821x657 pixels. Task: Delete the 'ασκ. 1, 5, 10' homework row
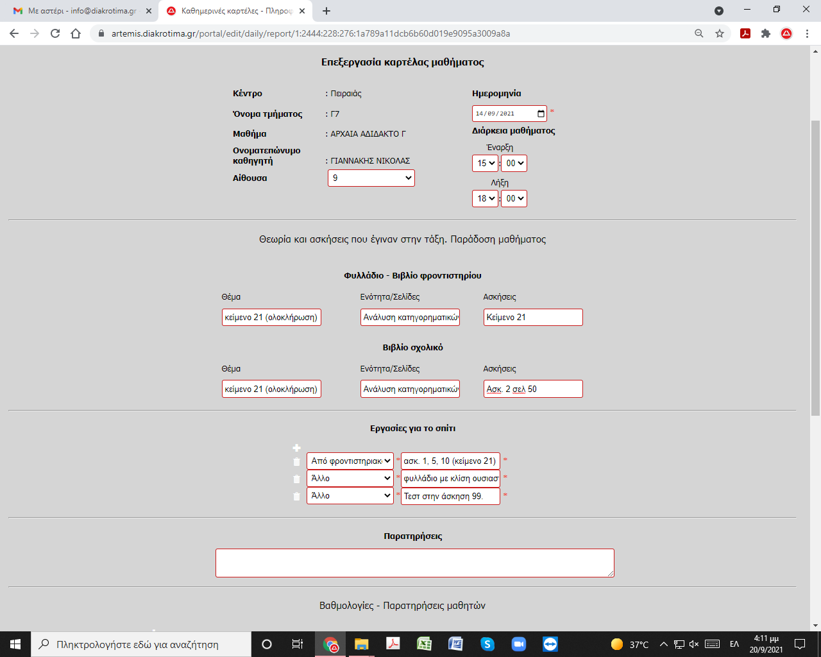point(296,462)
